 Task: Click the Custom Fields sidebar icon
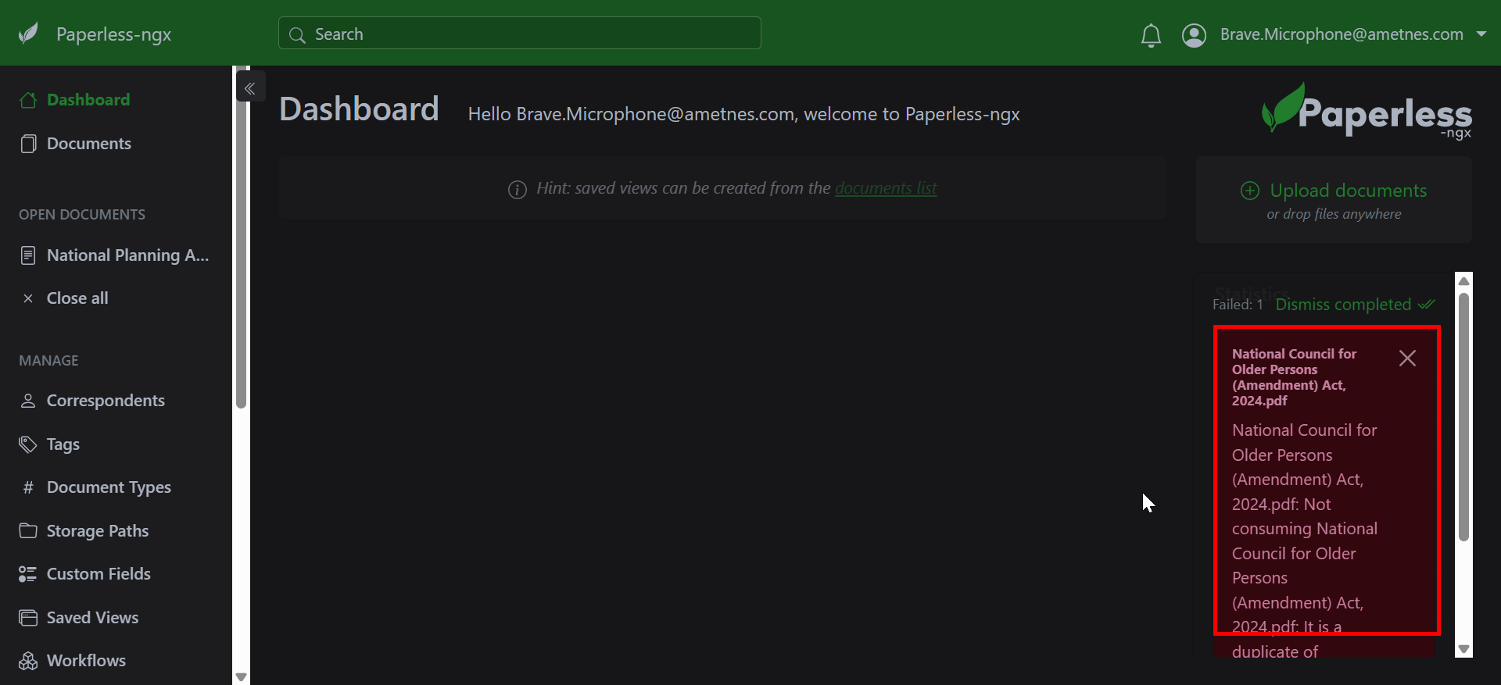pos(28,574)
